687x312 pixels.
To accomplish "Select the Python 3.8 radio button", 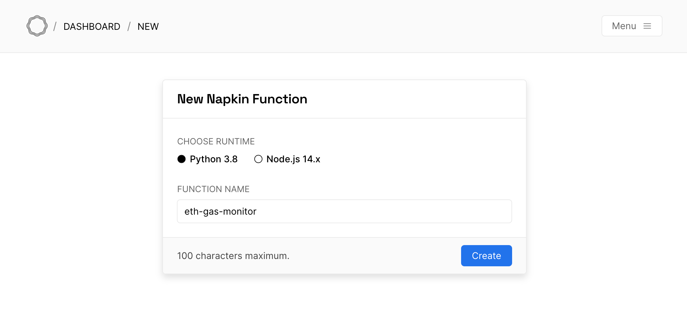I will (x=182, y=159).
